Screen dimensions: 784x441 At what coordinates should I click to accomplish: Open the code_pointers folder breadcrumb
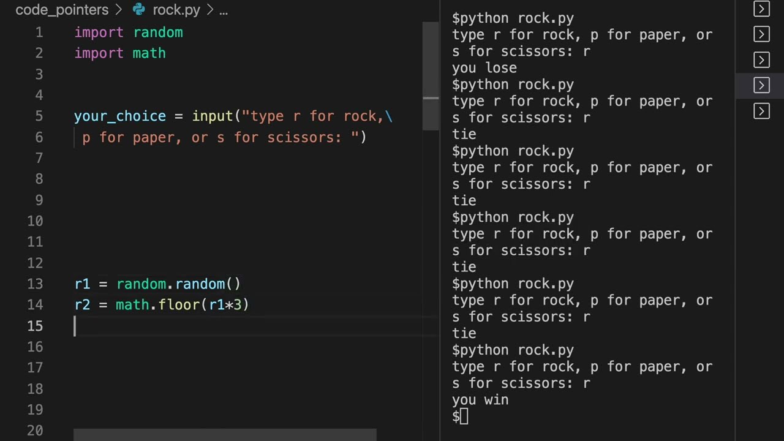[x=62, y=10]
